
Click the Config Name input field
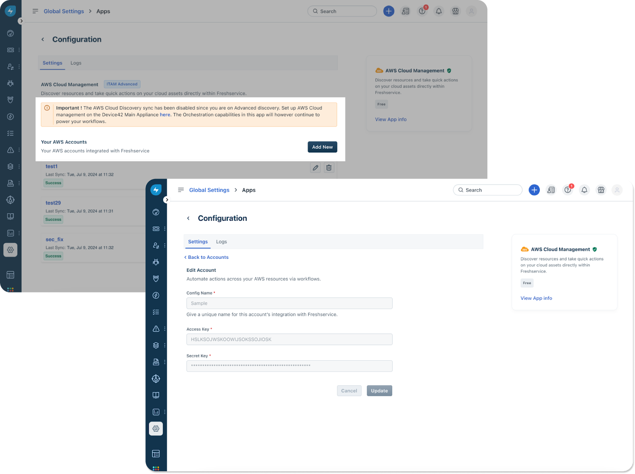click(289, 303)
